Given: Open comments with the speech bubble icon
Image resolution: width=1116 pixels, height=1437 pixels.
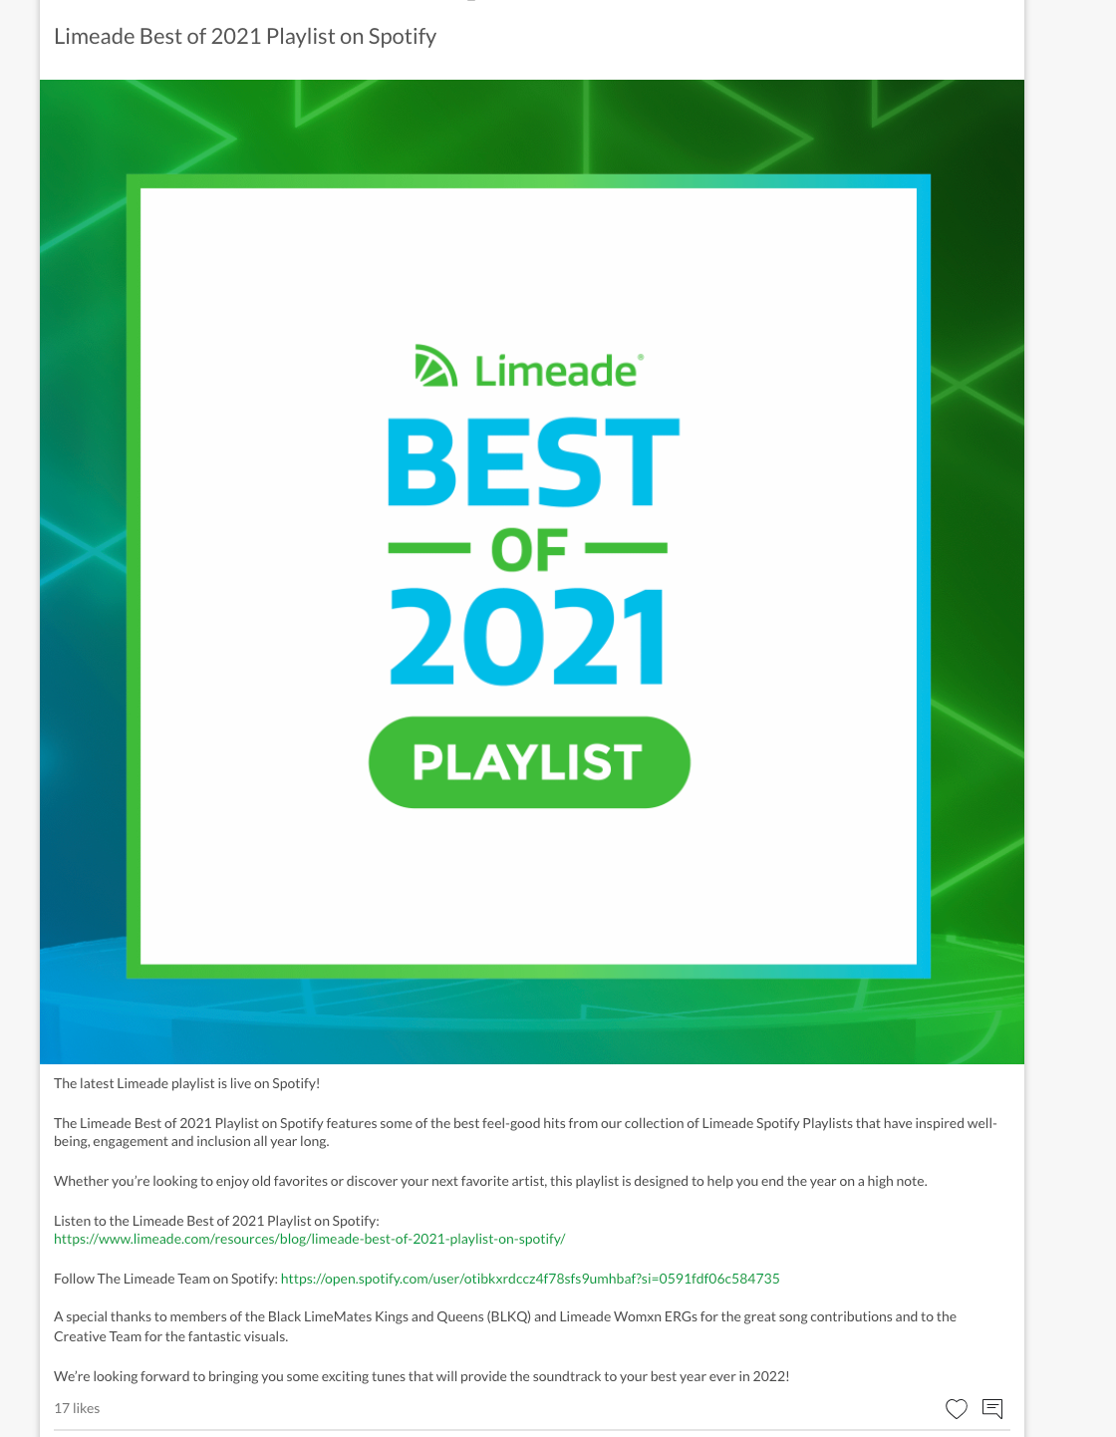Looking at the screenshot, I should click(x=992, y=1408).
